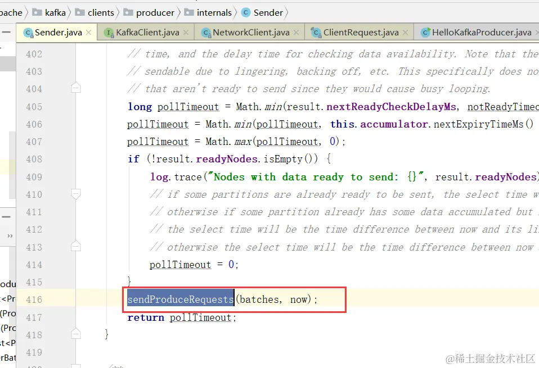
Task: Click the log.trace call on line 409
Action: tap(176, 177)
